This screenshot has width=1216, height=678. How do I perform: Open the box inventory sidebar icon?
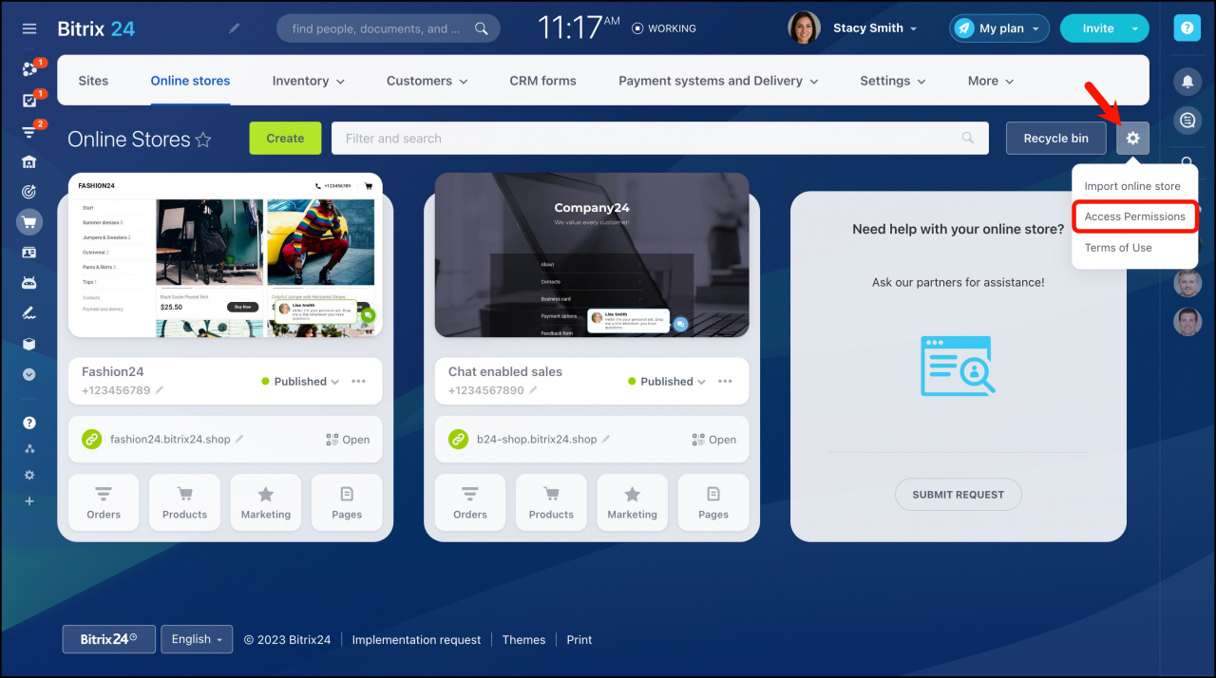point(29,344)
